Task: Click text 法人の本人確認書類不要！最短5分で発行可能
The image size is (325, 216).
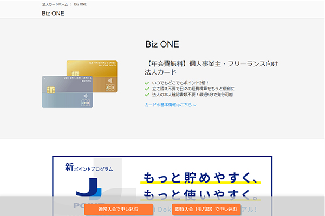Action: (x=192, y=94)
